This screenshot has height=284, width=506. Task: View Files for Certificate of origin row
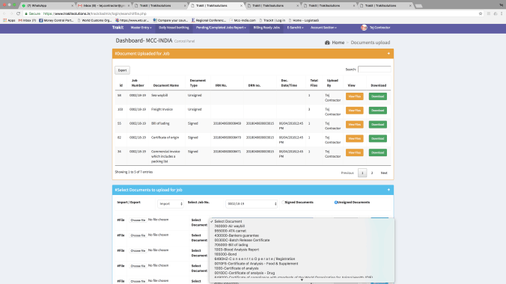354,138
